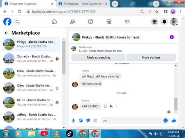Open Chrome three-dot menu
The height and width of the screenshot is (138, 185).
pyautogui.click(x=180, y=12)
